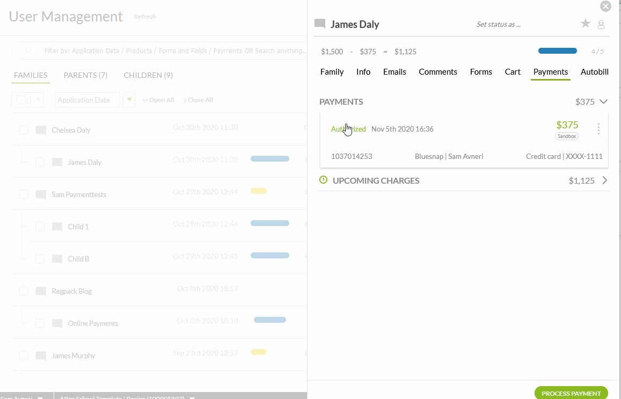This screenshot has width=621, height=399.
Task: Switch to the Autobill tab
Action: tap(595, 72)
